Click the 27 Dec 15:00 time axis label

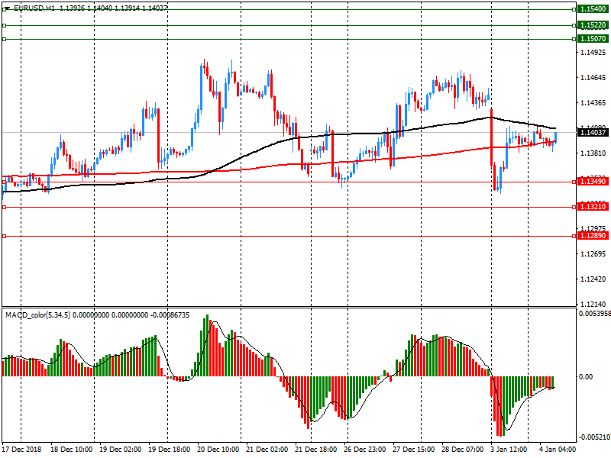[x=414, y=449]
